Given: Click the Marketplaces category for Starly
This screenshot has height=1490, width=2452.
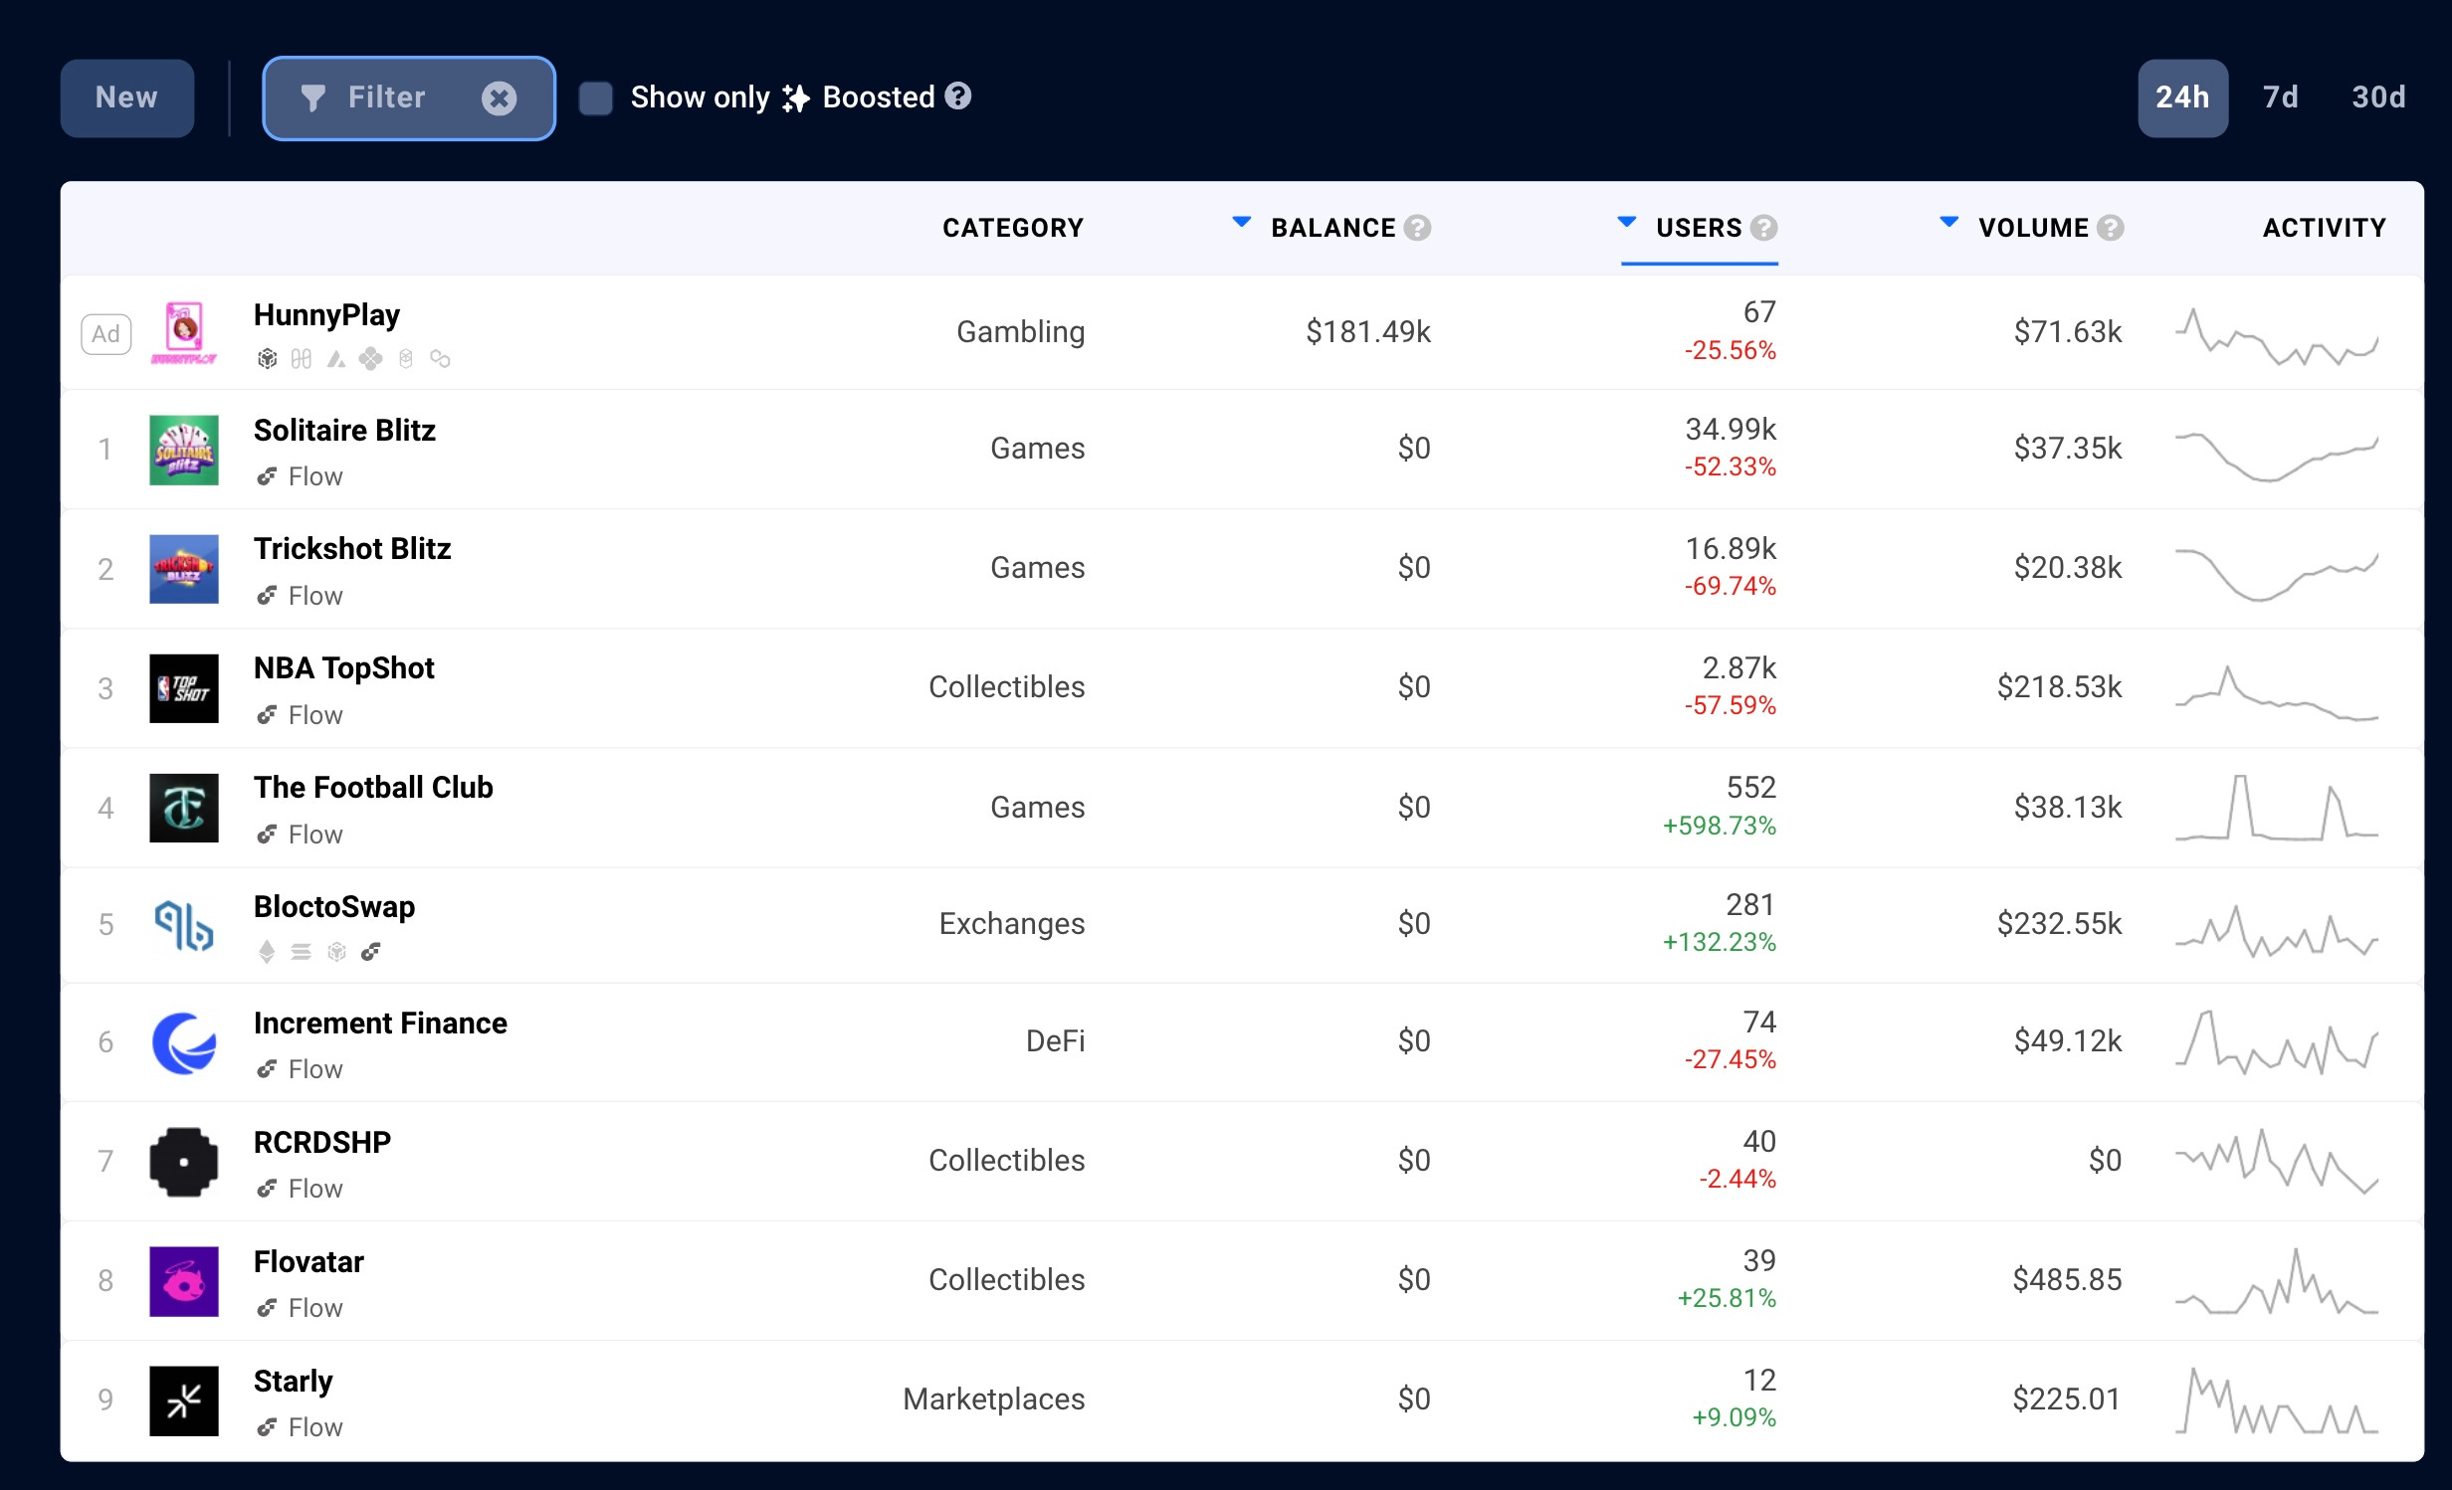Looking at the screenshot, I should (x=993, y=1398).
